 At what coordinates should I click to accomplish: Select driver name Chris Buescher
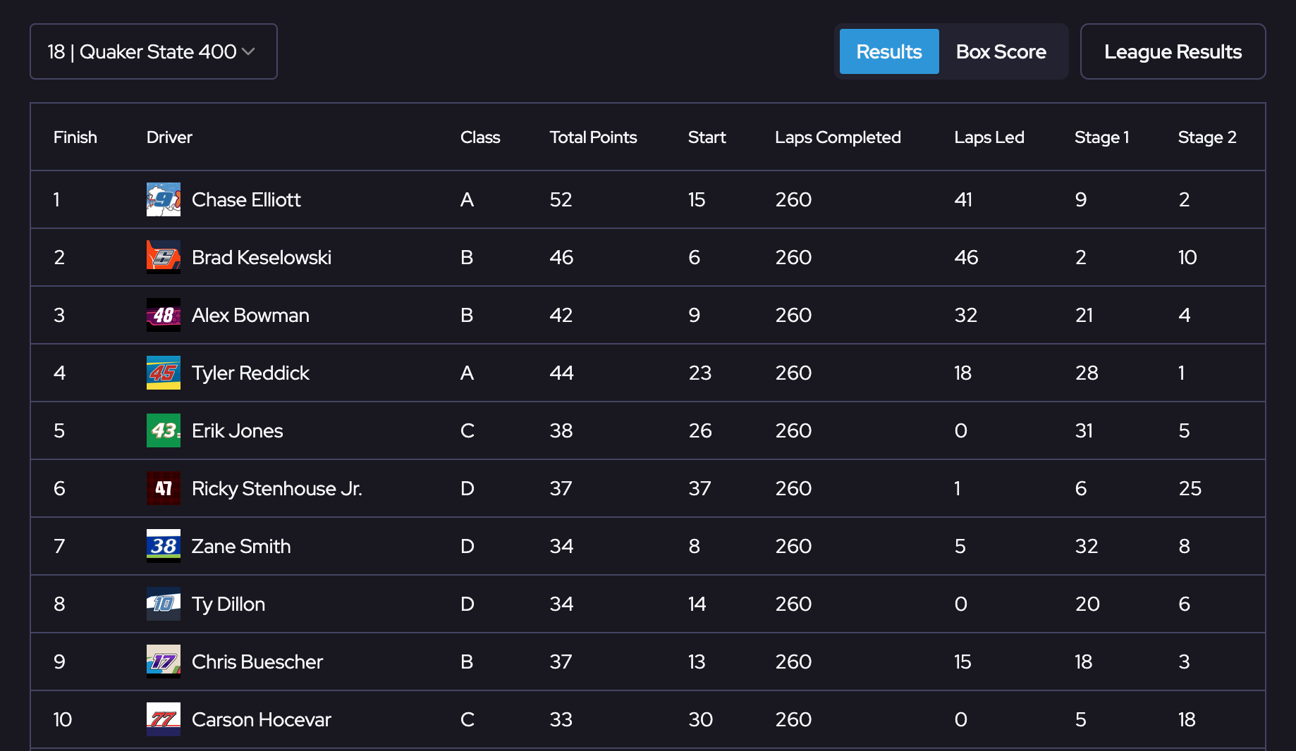[257, 662]
